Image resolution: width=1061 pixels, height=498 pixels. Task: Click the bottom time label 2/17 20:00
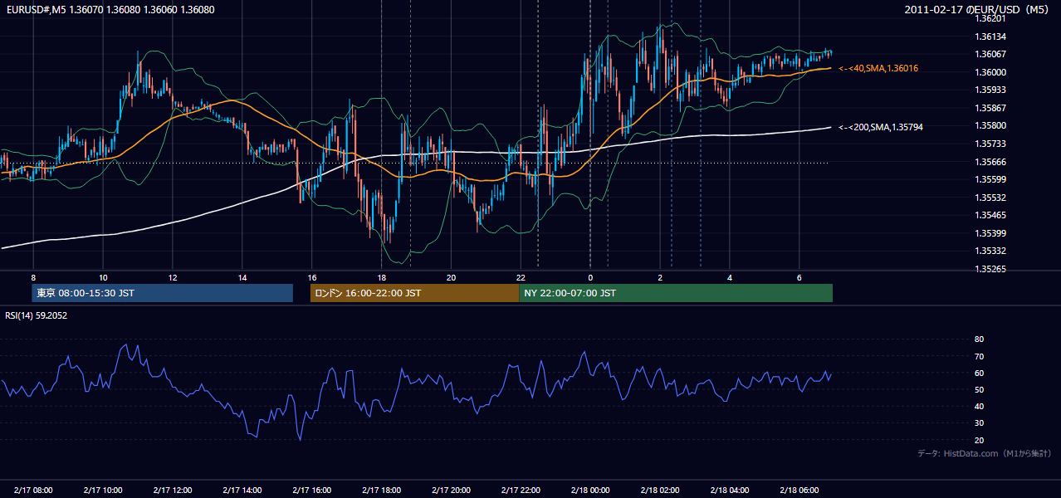click(452, 491)
